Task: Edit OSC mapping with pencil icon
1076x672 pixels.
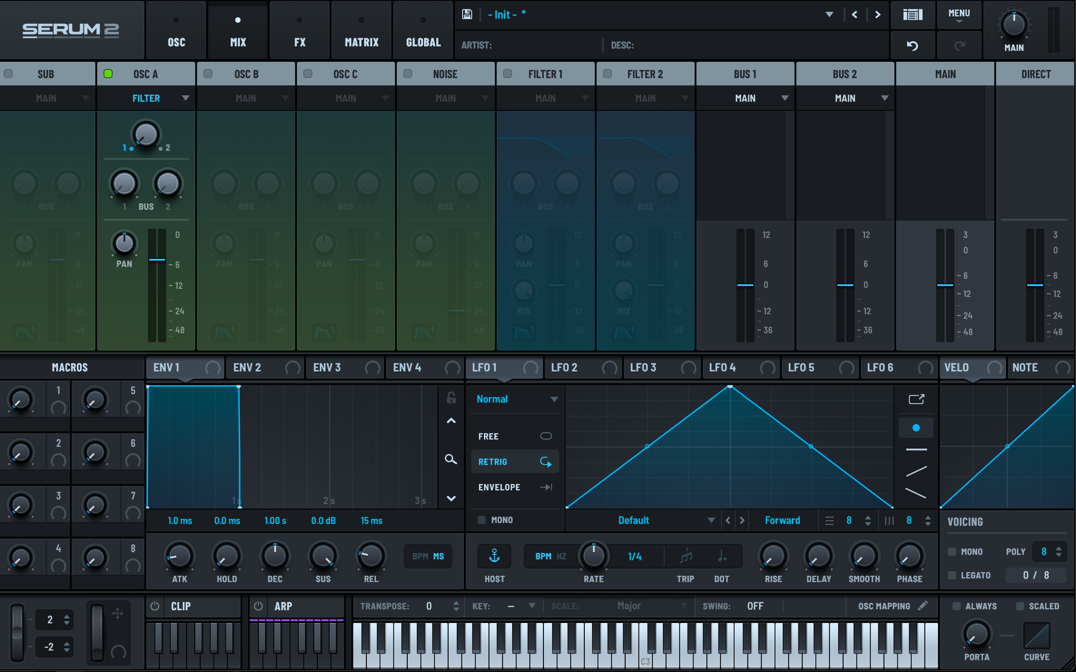Action: click(x=923, y=606)
